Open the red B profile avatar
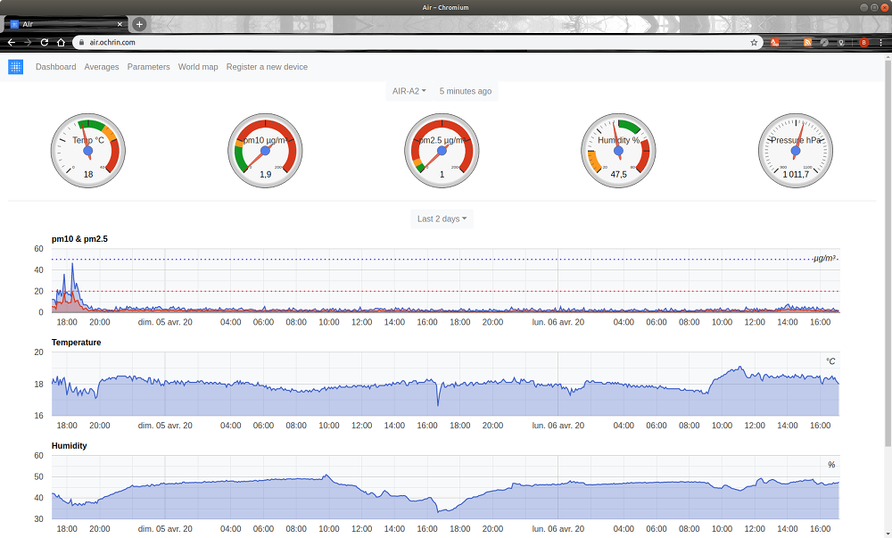This screenshot has width=892, height=538. [863, 42]
